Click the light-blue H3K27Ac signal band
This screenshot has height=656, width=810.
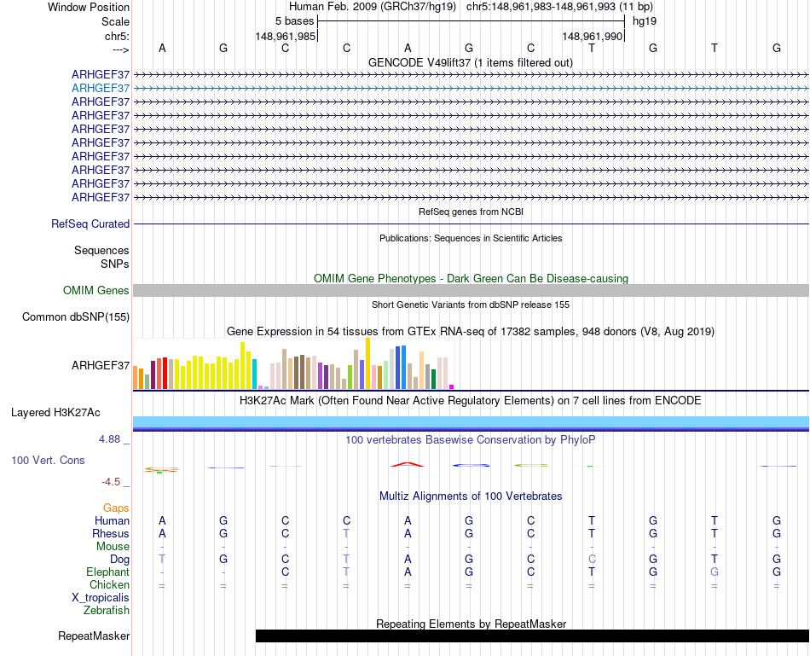[471, 421]
